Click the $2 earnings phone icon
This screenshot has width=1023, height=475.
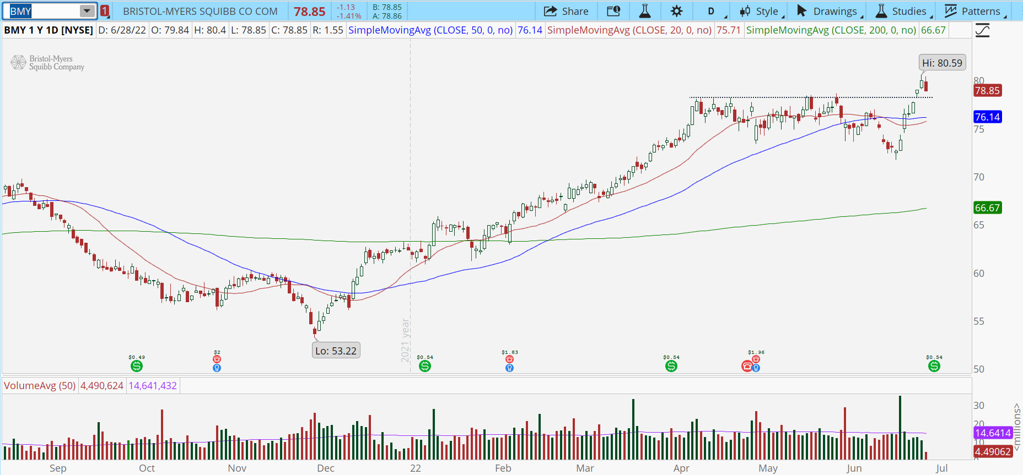click(217, 359)
